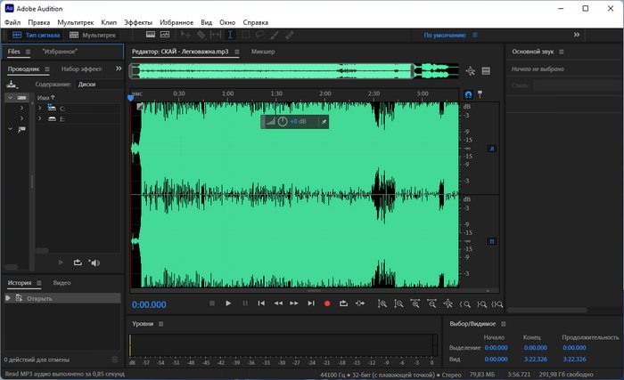Expand the E: drive in file list

[40, 118]
